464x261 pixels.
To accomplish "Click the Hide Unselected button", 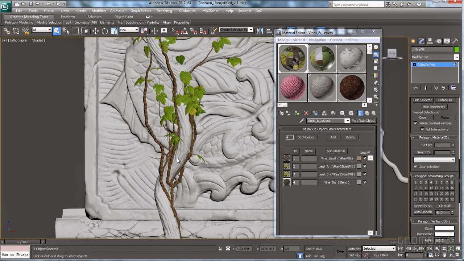I will coord(434,107).
